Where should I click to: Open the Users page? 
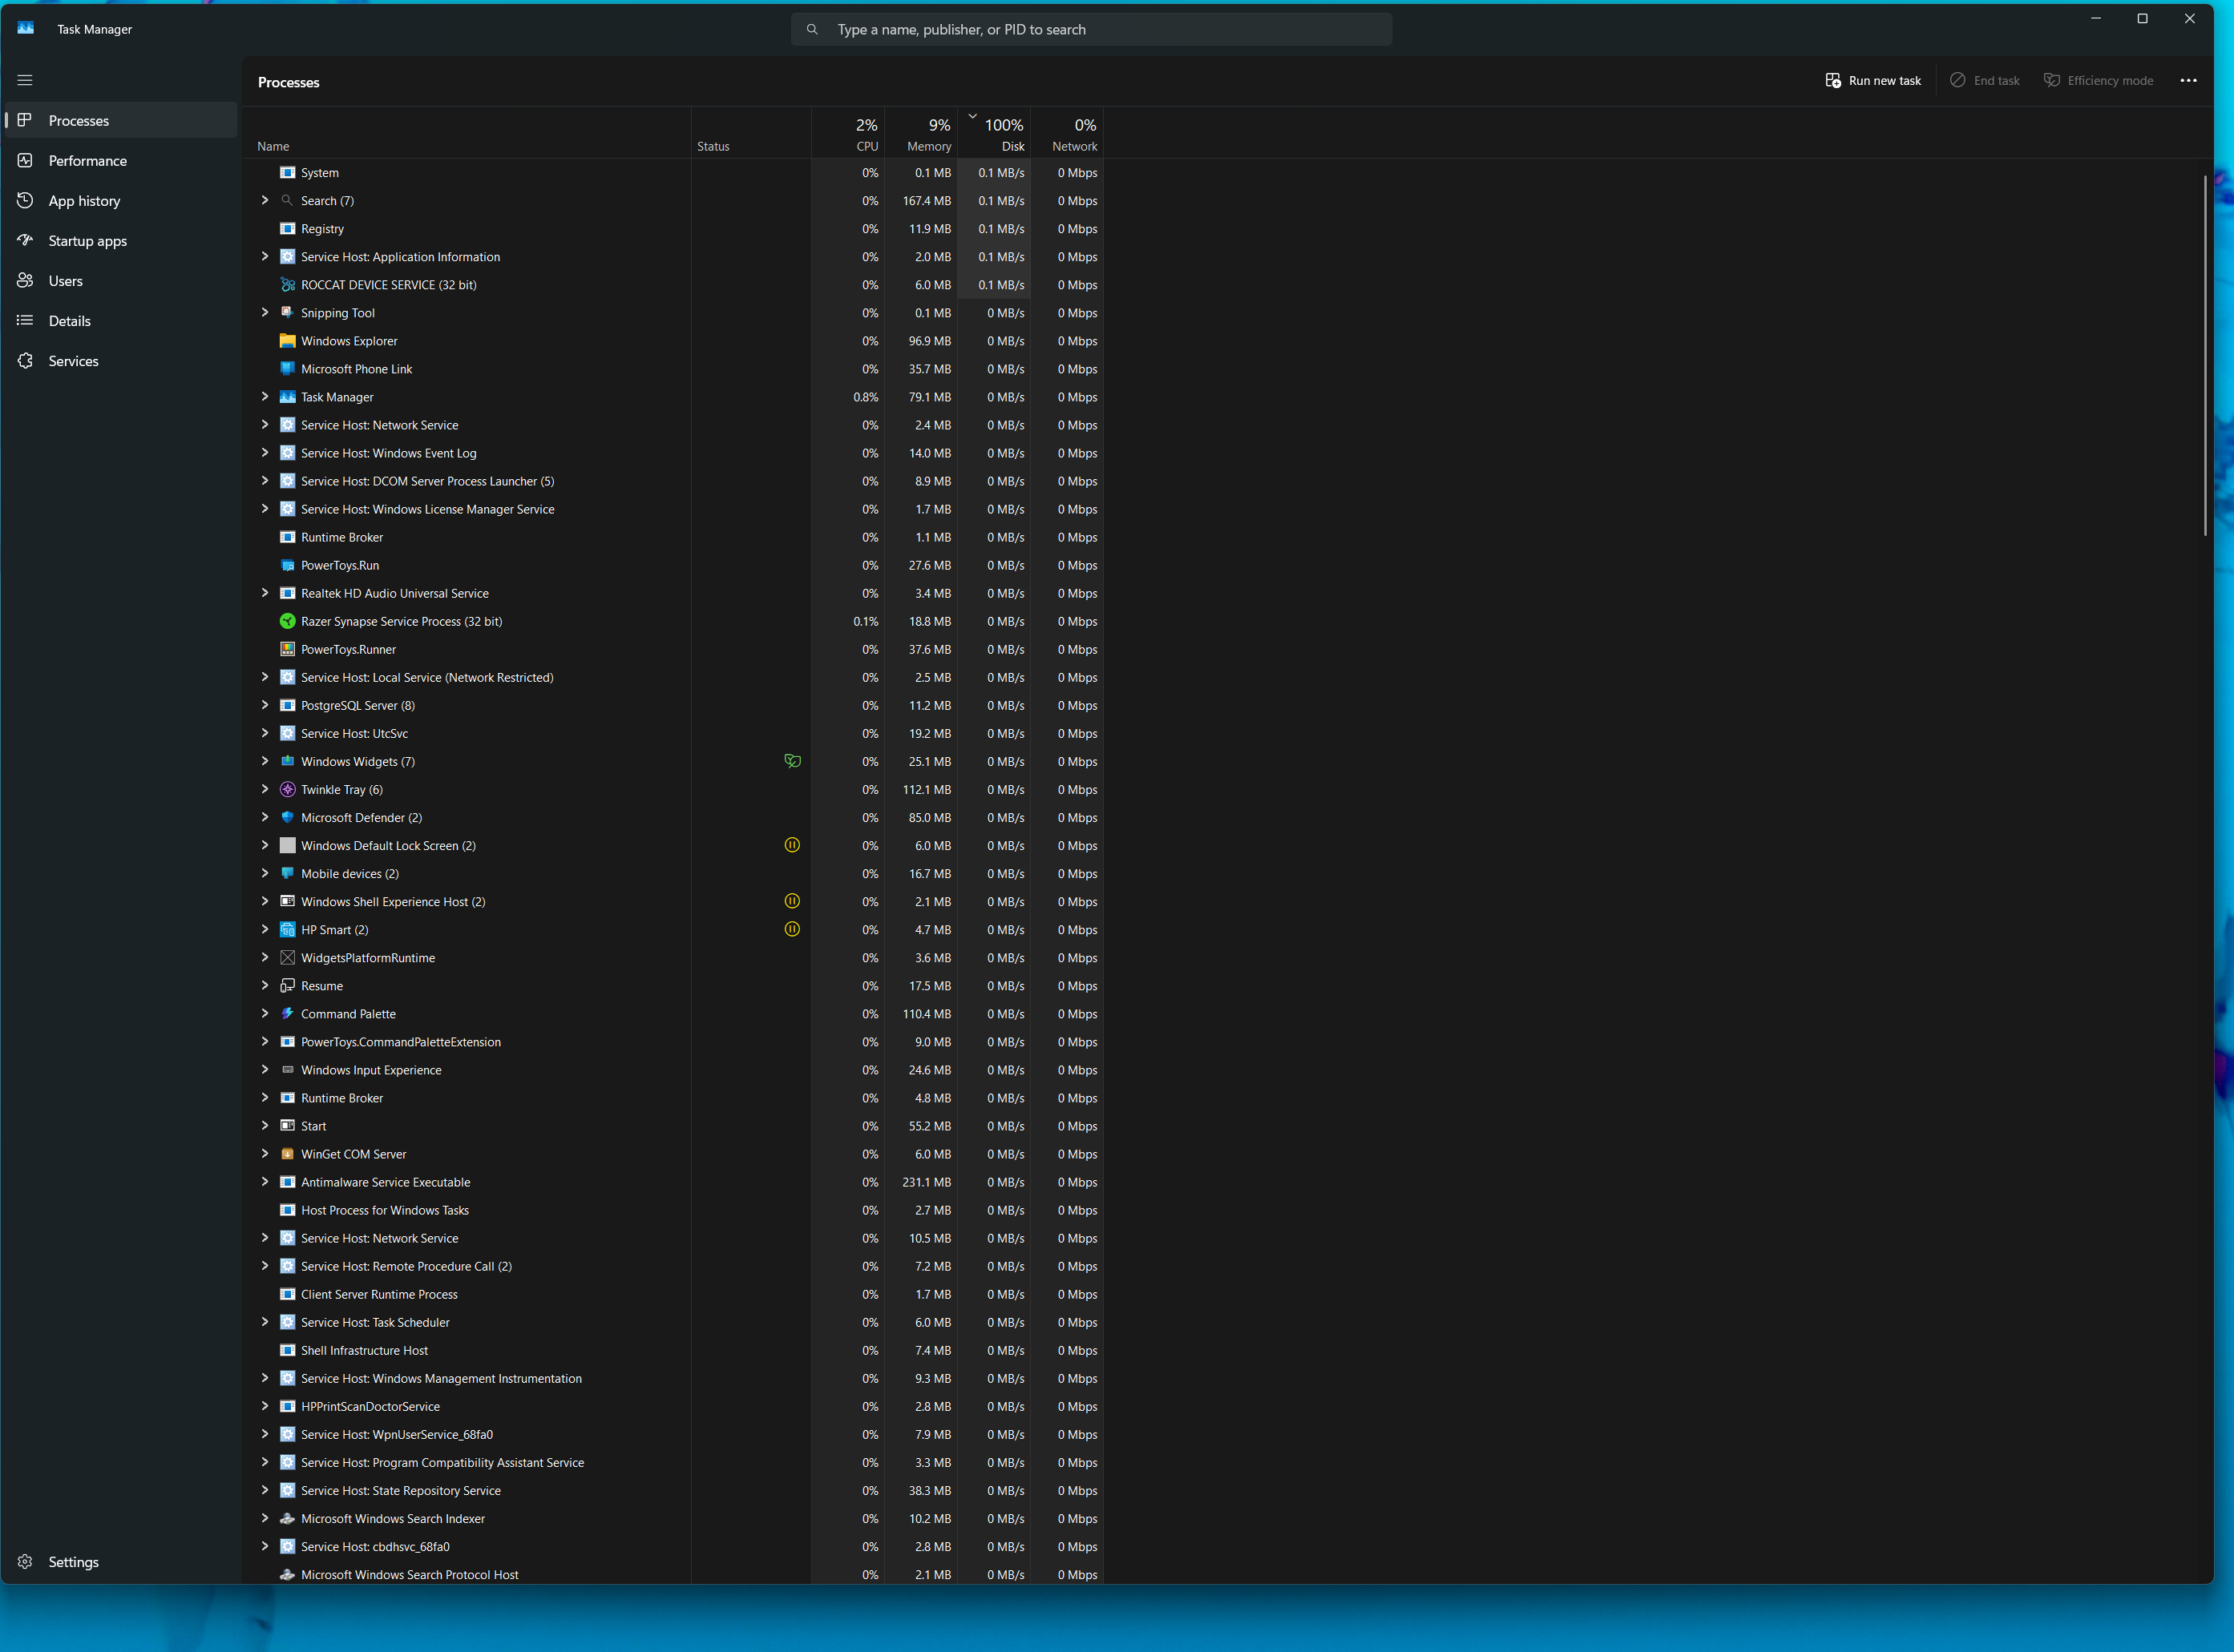click(121, 280)
